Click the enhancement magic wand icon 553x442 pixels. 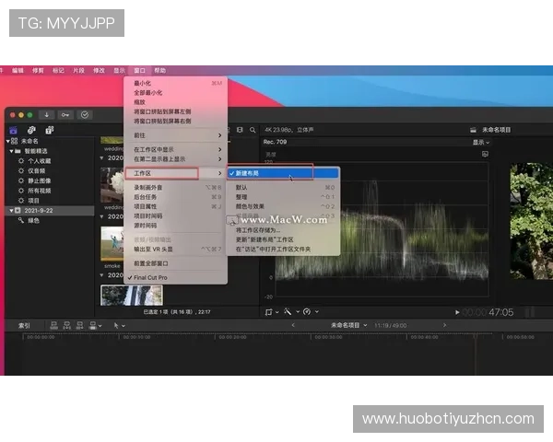point(288,311)
